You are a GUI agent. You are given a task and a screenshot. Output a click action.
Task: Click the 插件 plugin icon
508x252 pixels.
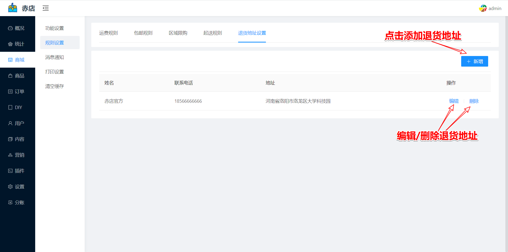(10, 171)
